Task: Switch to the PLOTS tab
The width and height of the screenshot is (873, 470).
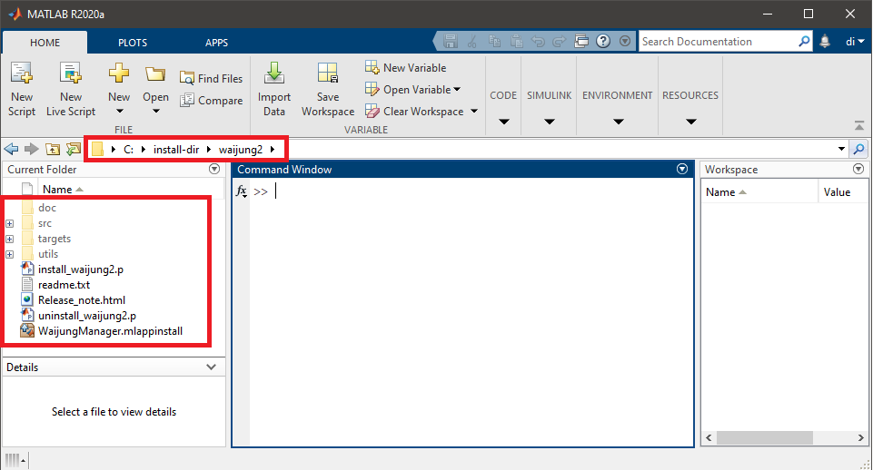Action: click(x=133, y=43)
